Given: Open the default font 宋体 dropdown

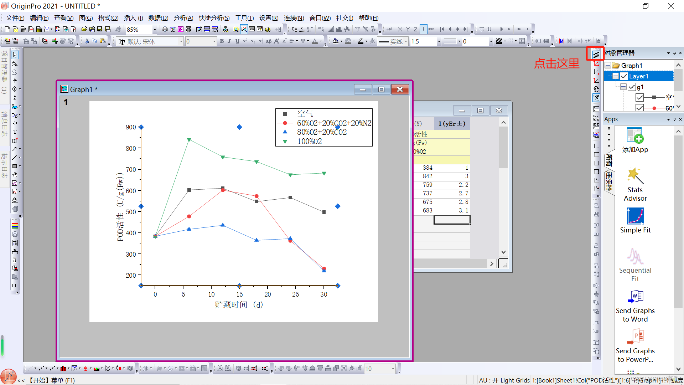Looking at the screenshot, I should (x=181, y=42).
